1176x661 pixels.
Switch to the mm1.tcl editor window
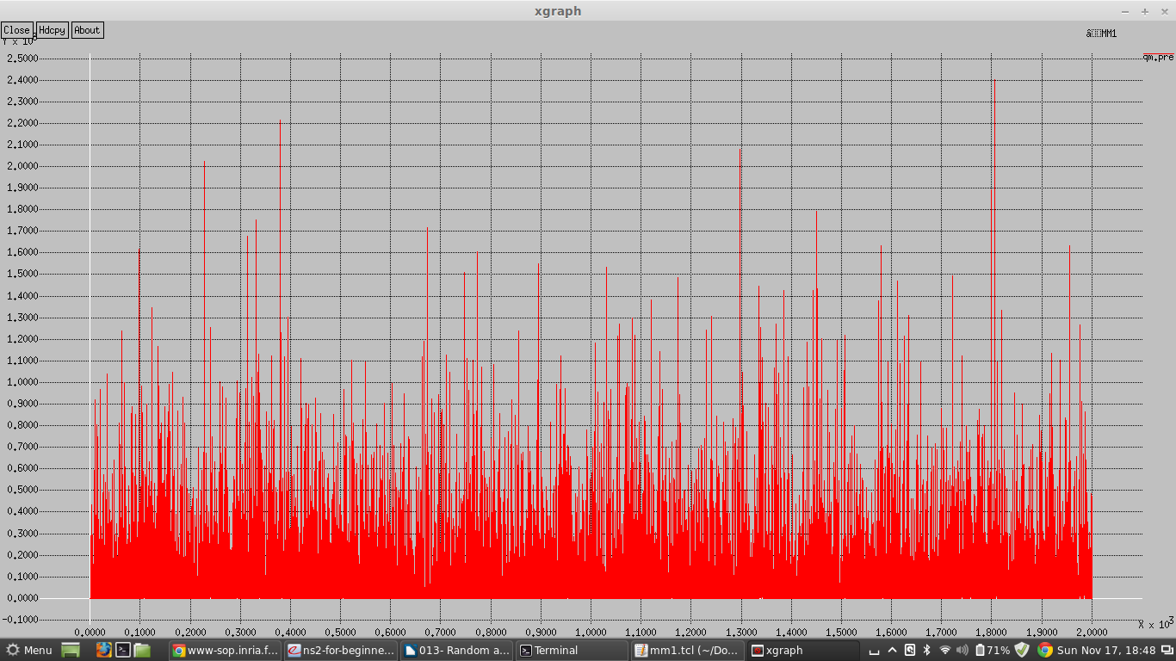(688, 651)
